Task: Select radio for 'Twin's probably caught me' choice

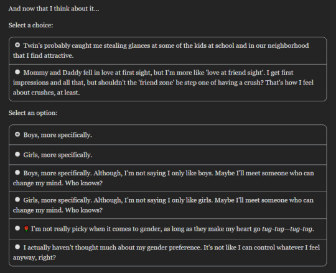Action: click(x=17, y=45)
